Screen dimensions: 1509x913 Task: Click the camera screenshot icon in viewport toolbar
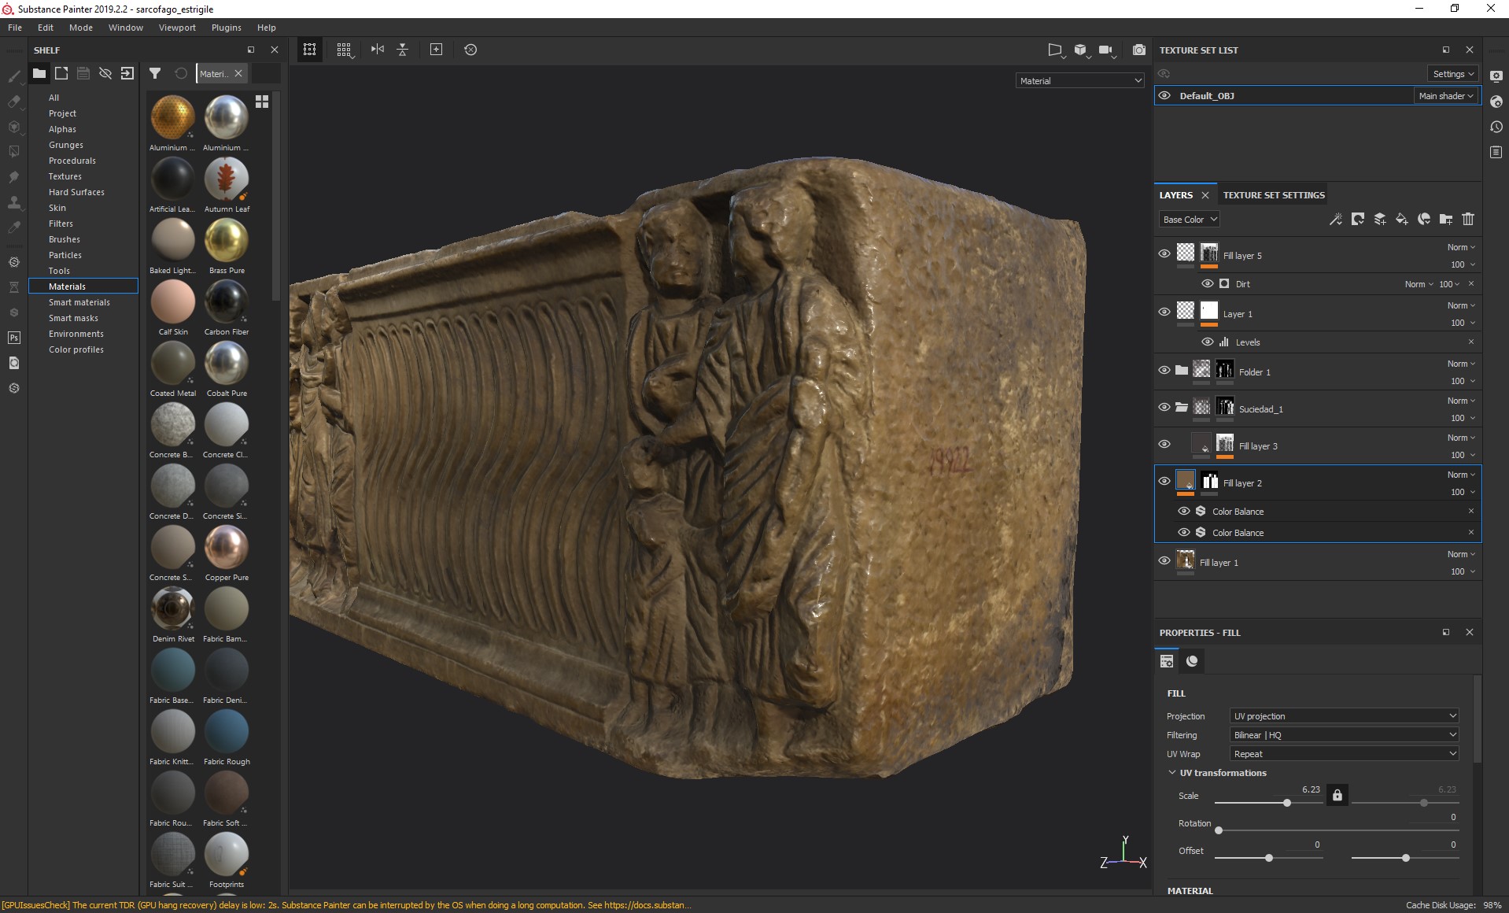(x=1138, y=50)
